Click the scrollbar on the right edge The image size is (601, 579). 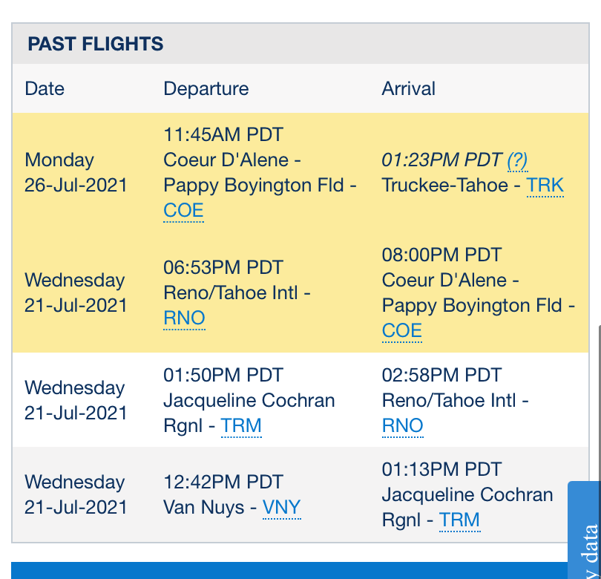pos(598,401)
